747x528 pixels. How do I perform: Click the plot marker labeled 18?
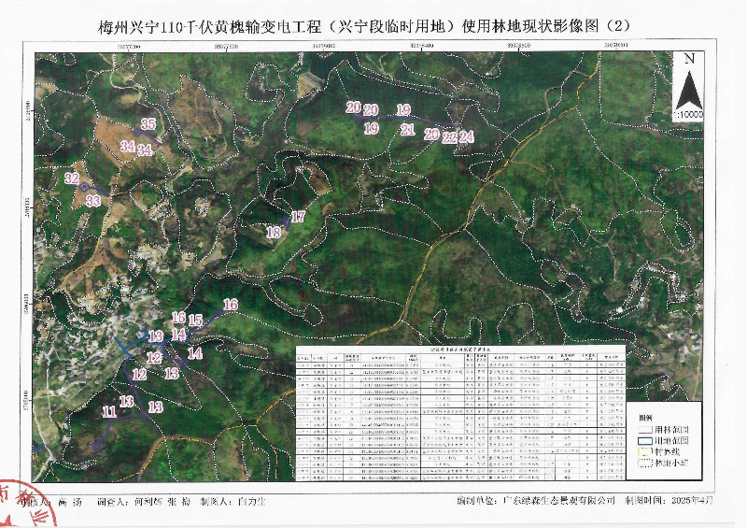(274, 232)
